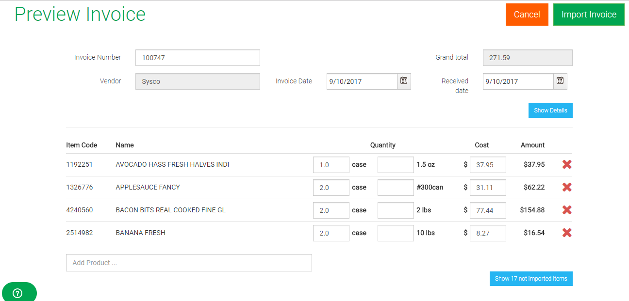The width and height of the screenshot is (629, 301).
Task: Delete the AVOCADO HASS FRESH HALVES row
Action: (x=566, y=165)
